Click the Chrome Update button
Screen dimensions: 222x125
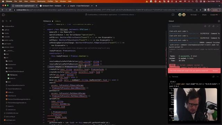click(216, 10)
